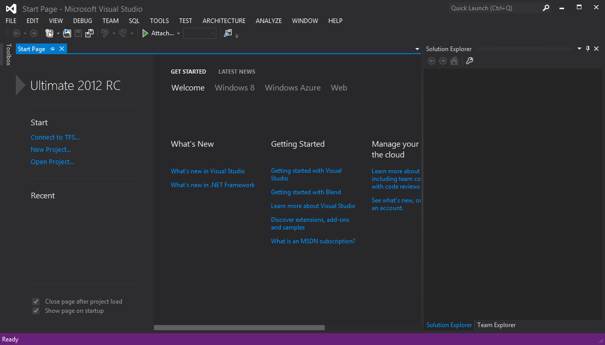The width and height of the screenshot is (605, 345).
Task: Open Solution Explorer Properties wrench icon
Action: [x=469, y=61]
